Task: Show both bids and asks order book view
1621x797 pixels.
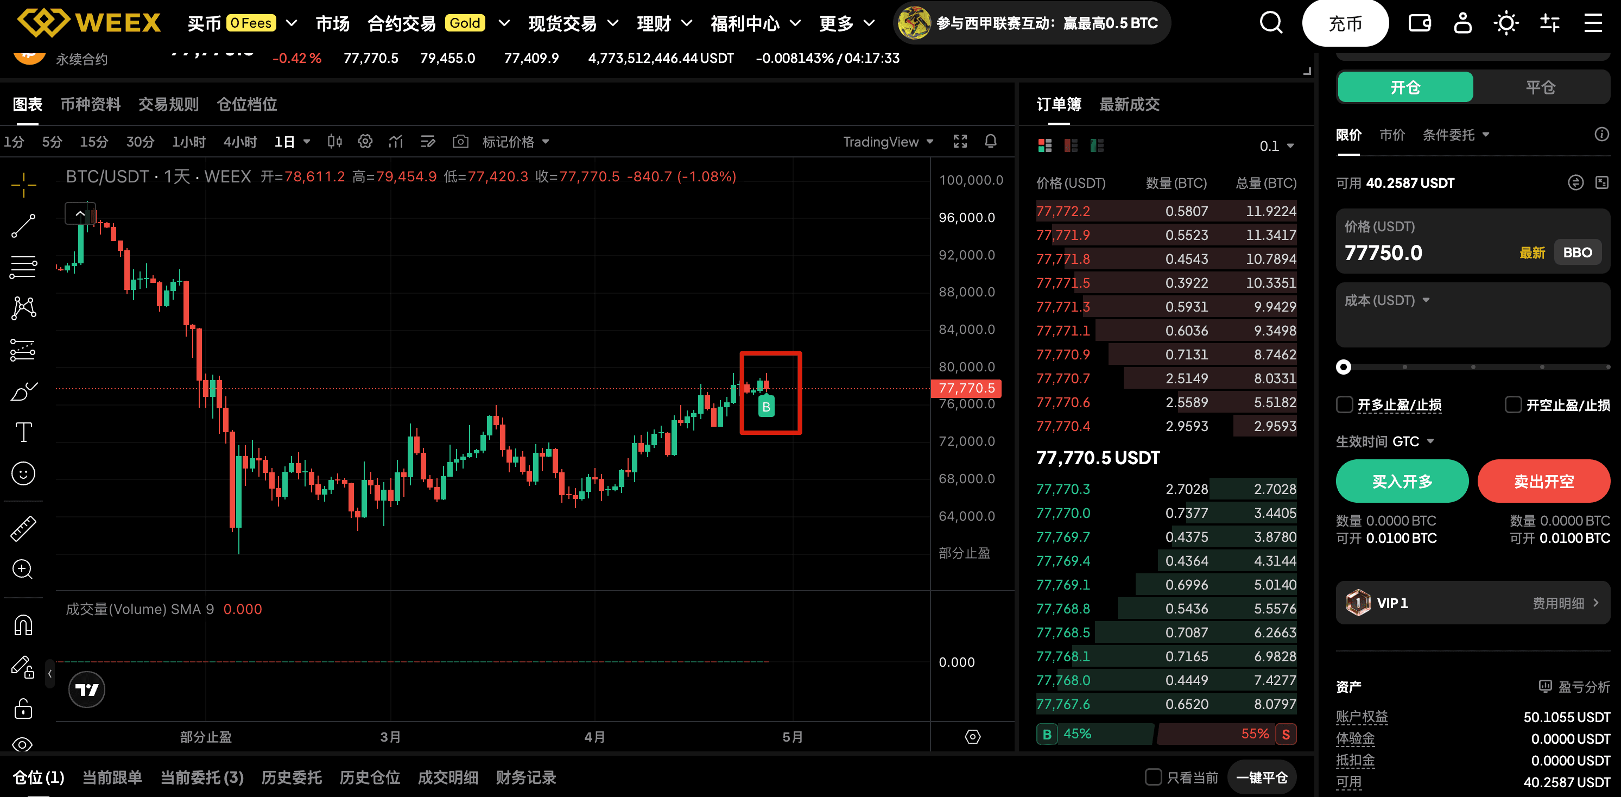Action: [x=1044, y=146]
